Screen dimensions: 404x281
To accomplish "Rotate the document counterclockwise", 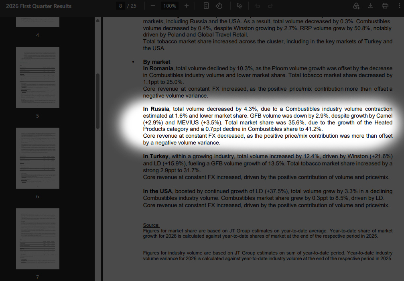I will point(219,6).
